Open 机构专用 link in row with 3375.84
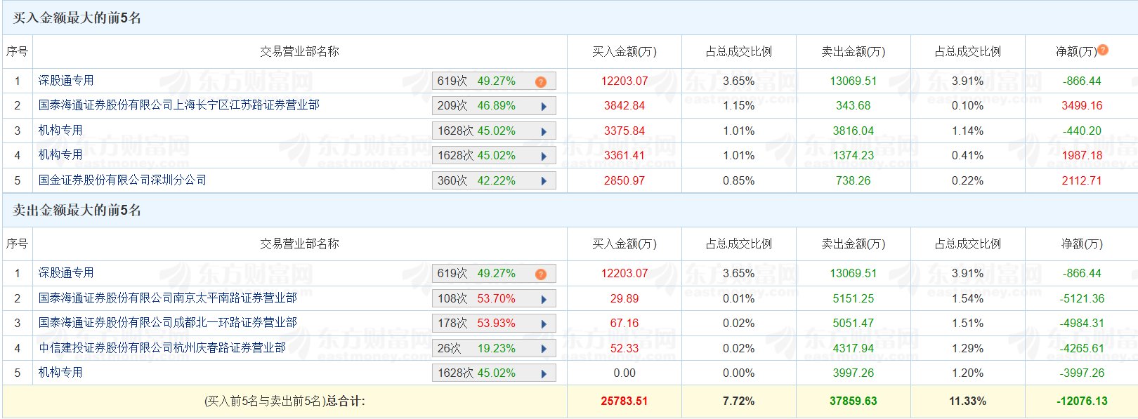 [60, 131]
